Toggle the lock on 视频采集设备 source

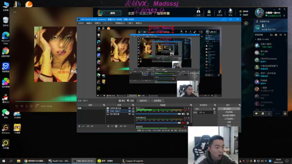(133, 108)
